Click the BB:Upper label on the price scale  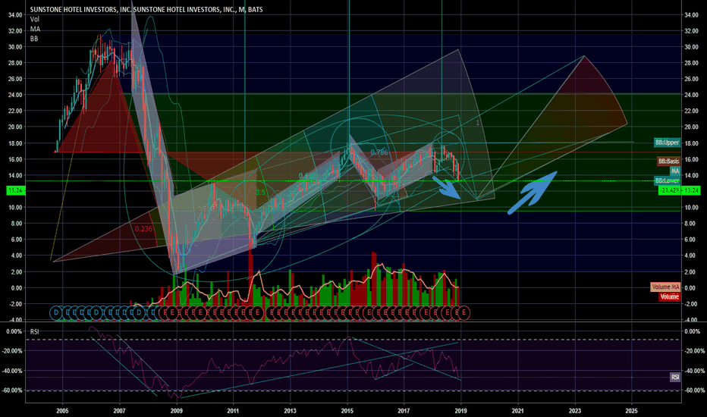click(667, 143)
